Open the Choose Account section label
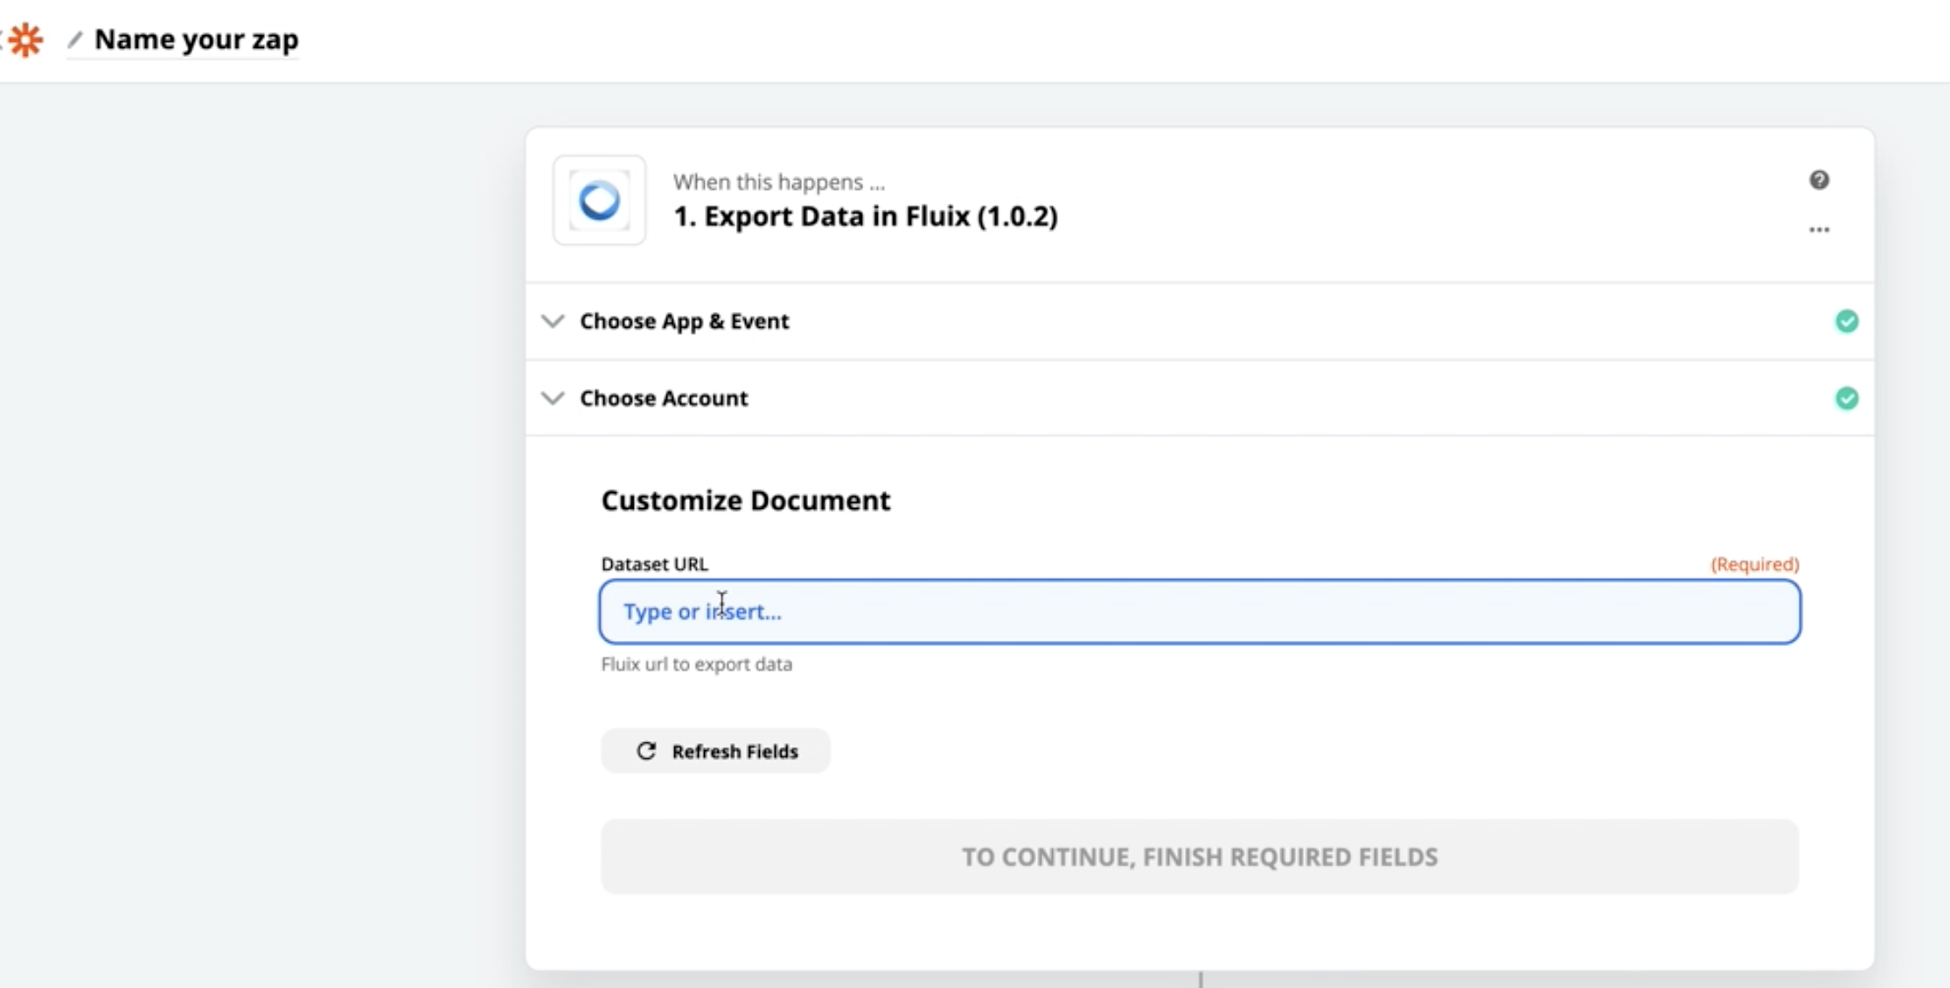The height and width of the screenshot is (988, 1950). [x=664, y=398]
